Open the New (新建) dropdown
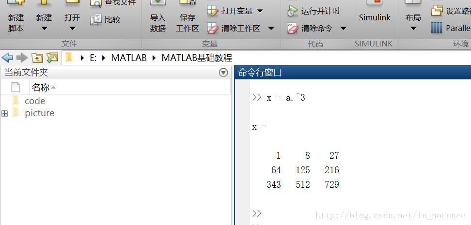 pyautogui.click(x=44, y=16)
